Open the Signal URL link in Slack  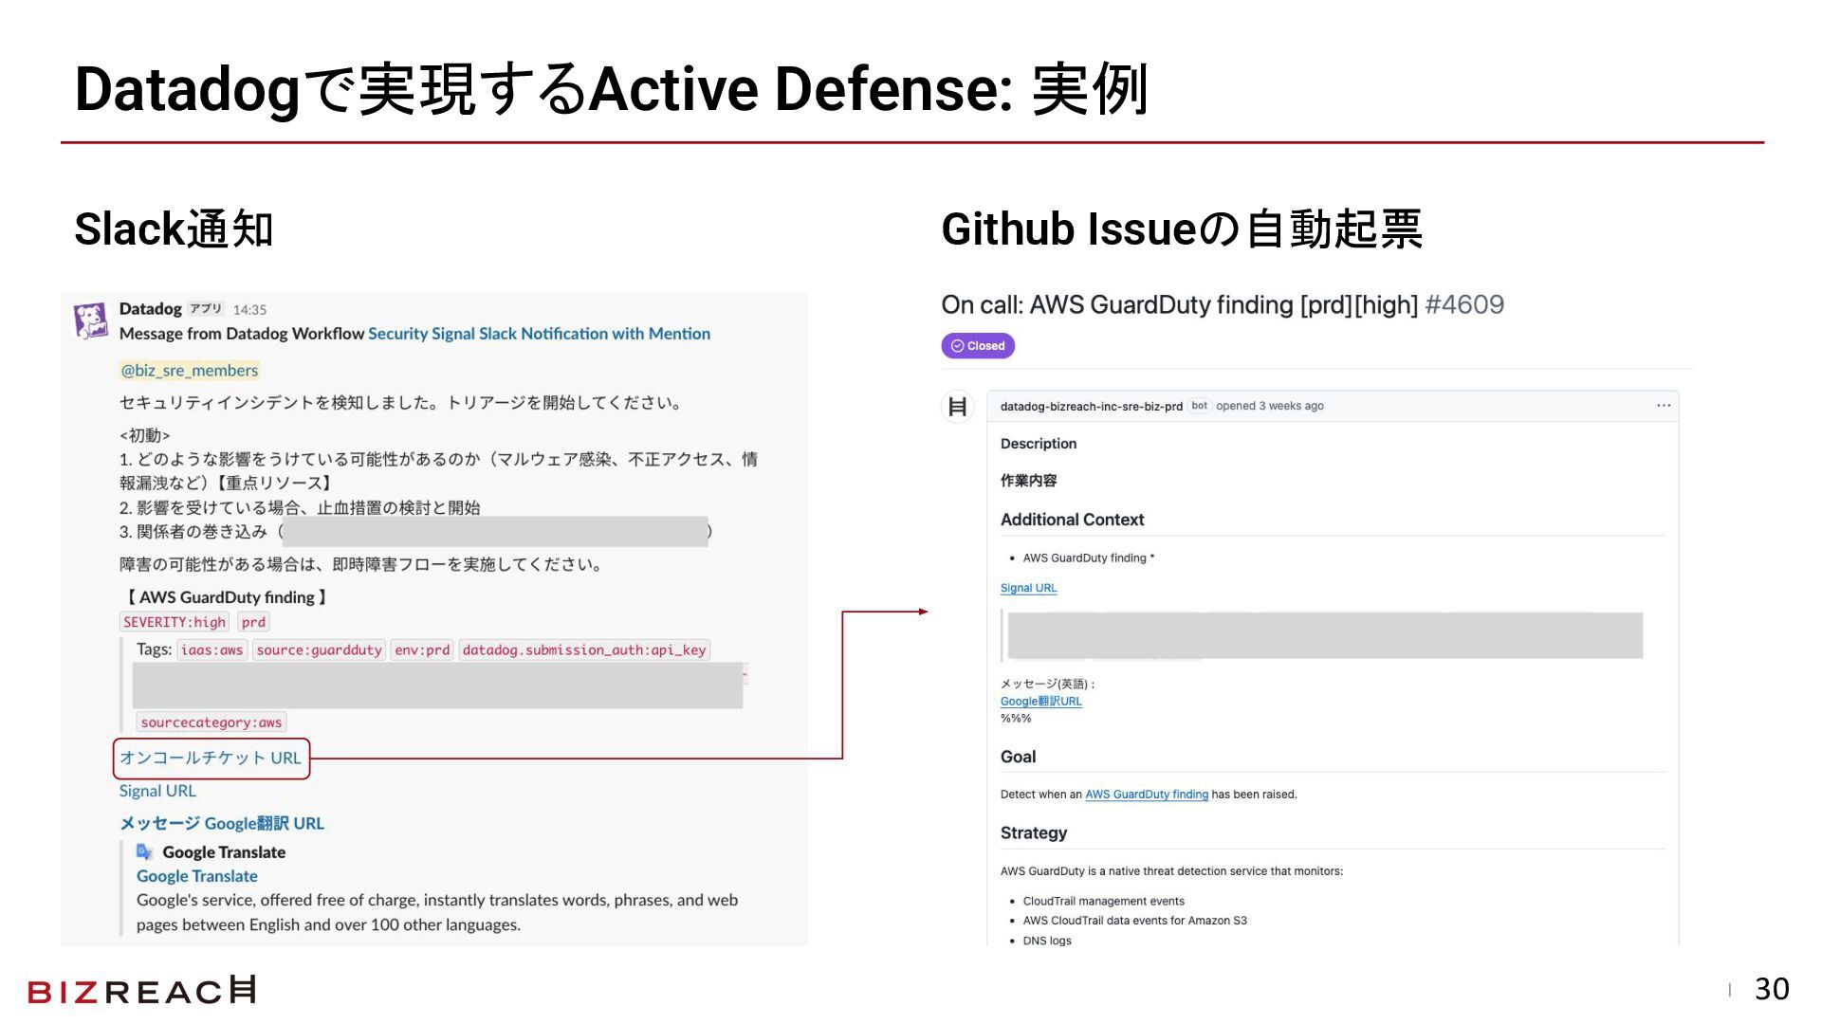(157, 791)
